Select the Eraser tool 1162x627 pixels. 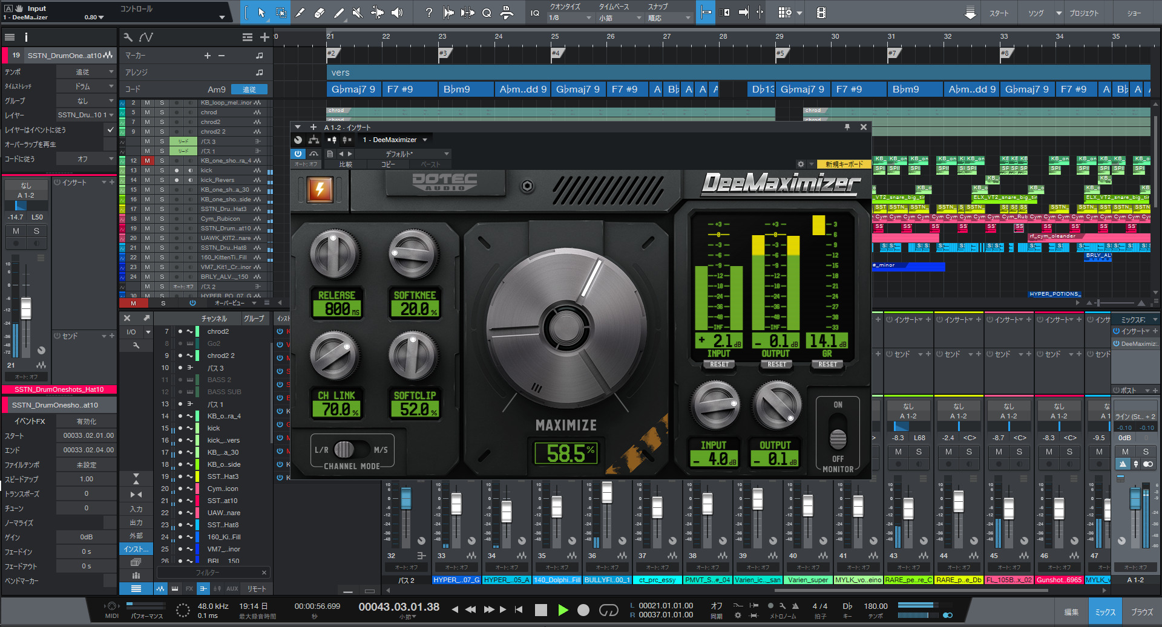320,13
